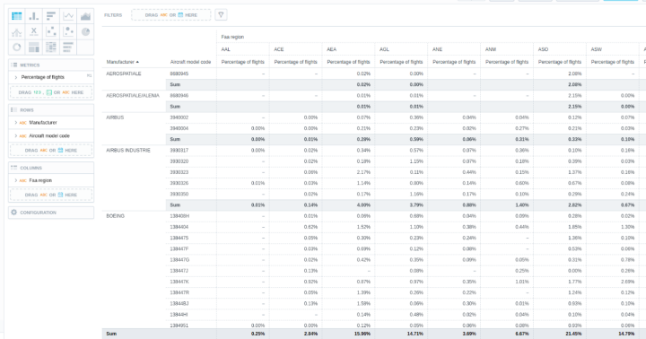Select model code 138447K cell
This screenshot has width=646, height=339.
(179, 282)
